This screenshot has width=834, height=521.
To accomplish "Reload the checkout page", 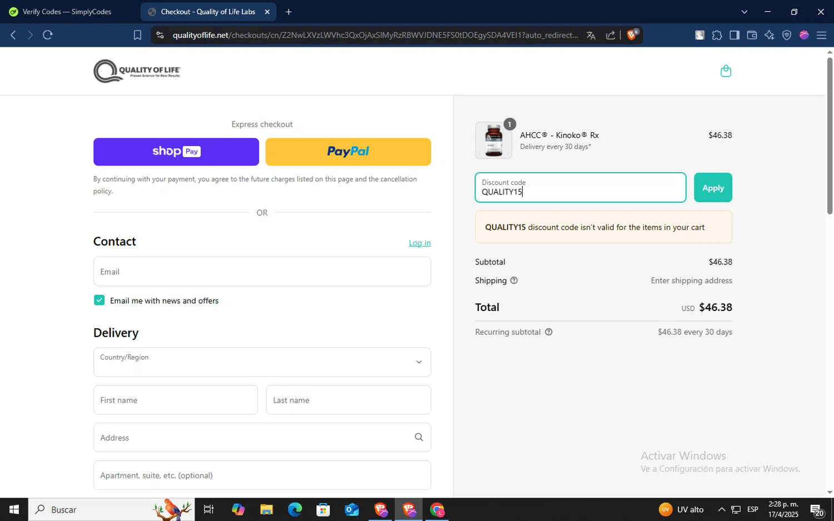I will pos(48,35).
